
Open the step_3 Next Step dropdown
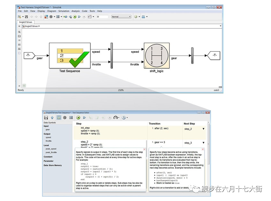[x=203, y=143]
